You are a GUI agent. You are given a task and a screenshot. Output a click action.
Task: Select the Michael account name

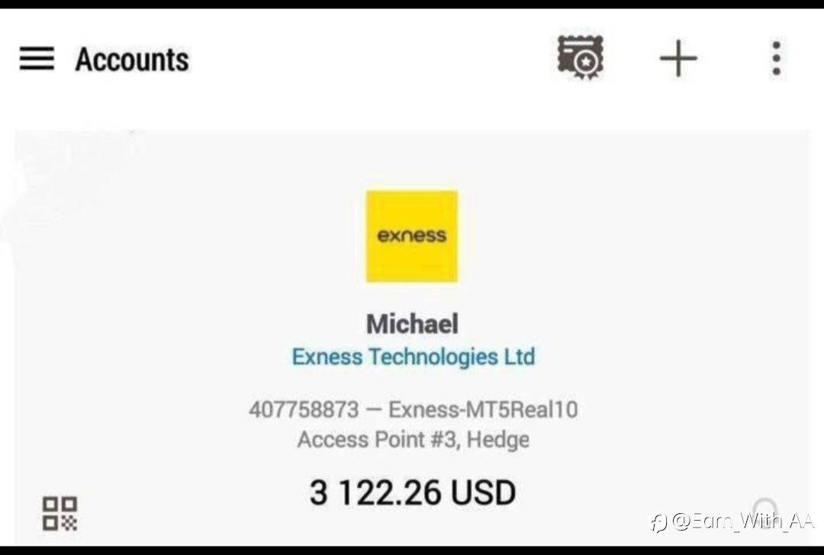(x=412, y=323)
